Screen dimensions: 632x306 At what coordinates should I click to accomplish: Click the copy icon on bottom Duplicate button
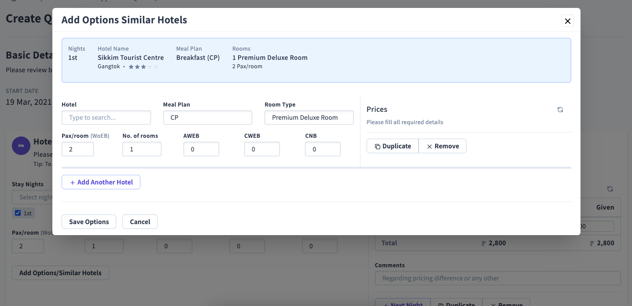(x=440, y=304)
